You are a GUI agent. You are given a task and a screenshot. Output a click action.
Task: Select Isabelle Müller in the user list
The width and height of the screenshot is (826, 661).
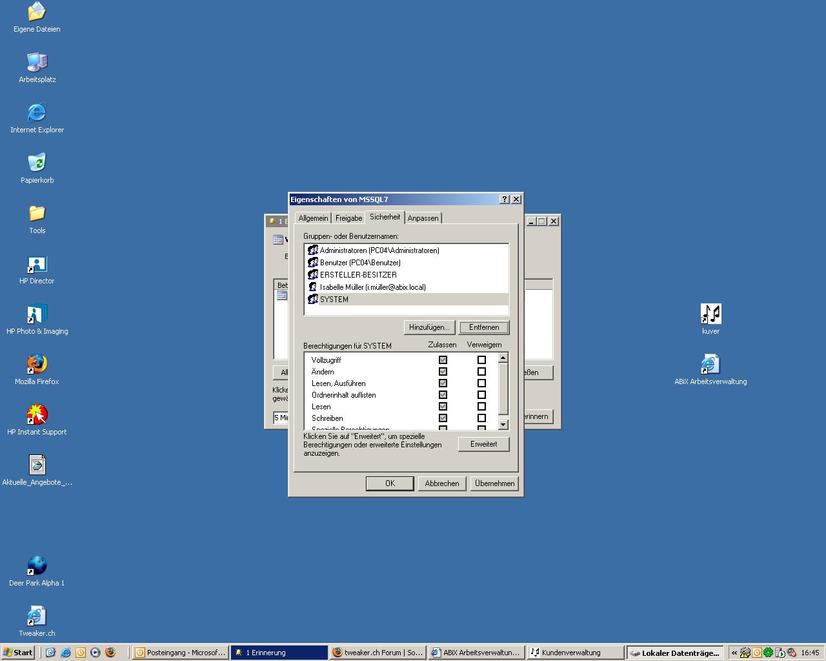(372, 287)
